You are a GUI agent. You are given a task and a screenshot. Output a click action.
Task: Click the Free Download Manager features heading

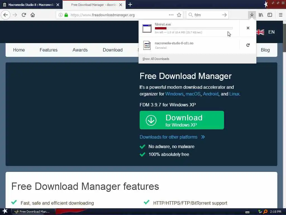pos(85,186)
